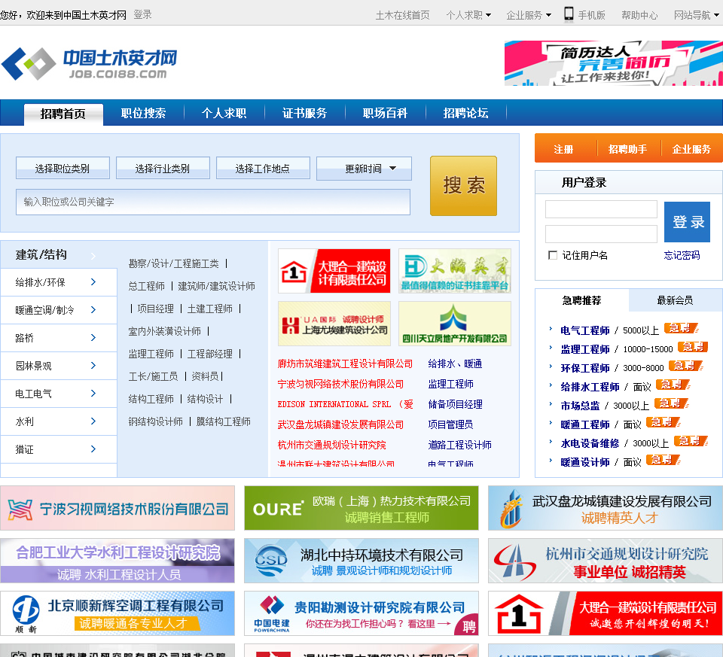Expand the 暖通空调/制冷 category
This screenshot has width=723, height=657.
[59, 310]
